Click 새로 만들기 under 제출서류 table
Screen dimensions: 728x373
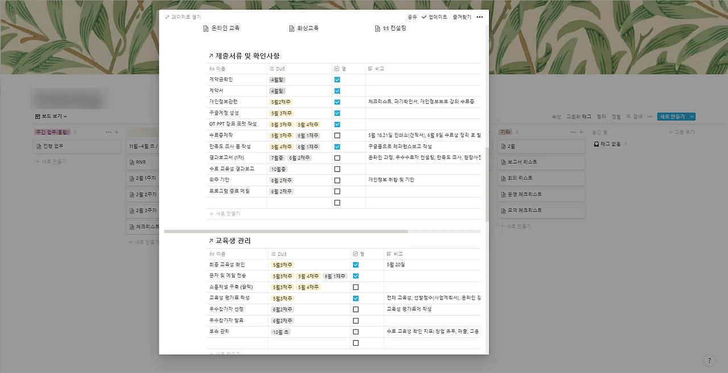coord(225,214)
